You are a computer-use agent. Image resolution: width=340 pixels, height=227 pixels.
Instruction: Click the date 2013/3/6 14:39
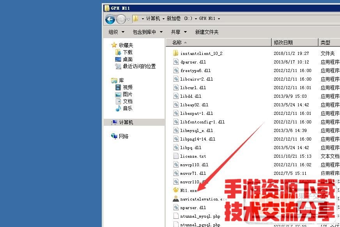[x=290, y=130]
